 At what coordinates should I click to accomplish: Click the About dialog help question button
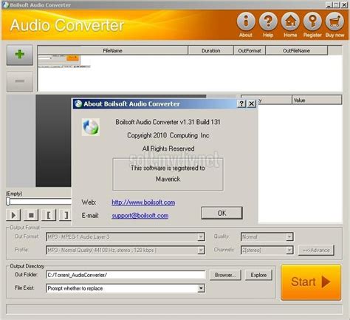point(241,103)
